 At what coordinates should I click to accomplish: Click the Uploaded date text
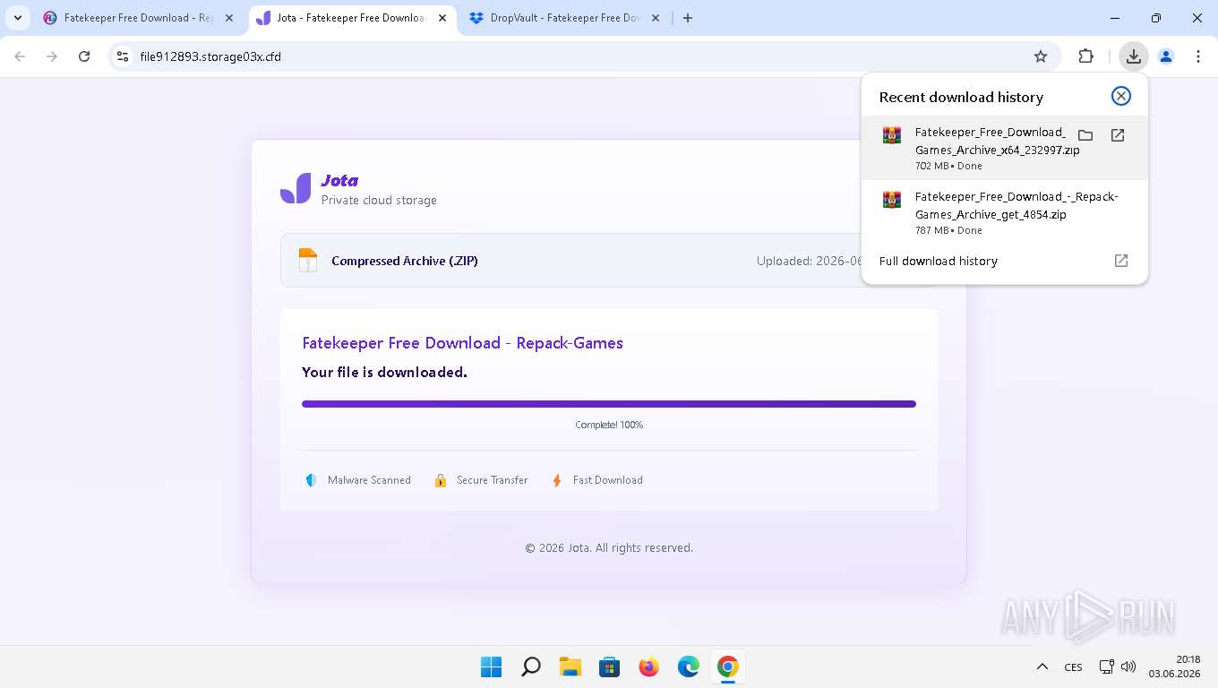pos(809,261)
